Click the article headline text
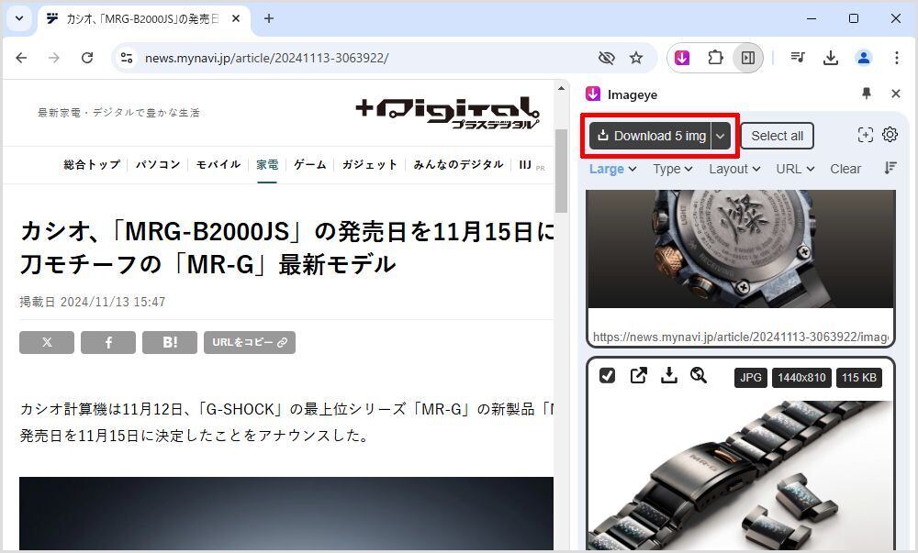 [x=286, y=248]
